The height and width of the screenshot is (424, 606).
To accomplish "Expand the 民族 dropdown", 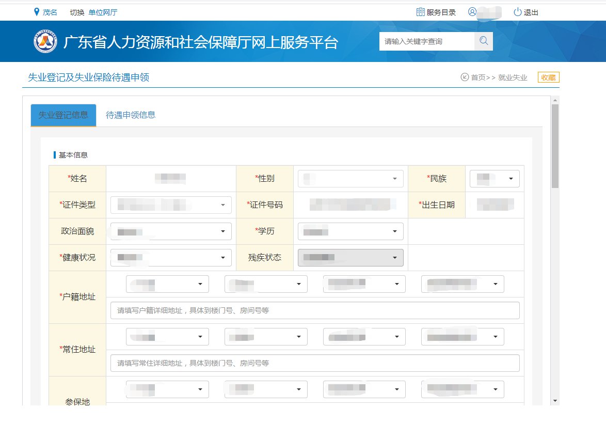I will (x=495, y=179).
